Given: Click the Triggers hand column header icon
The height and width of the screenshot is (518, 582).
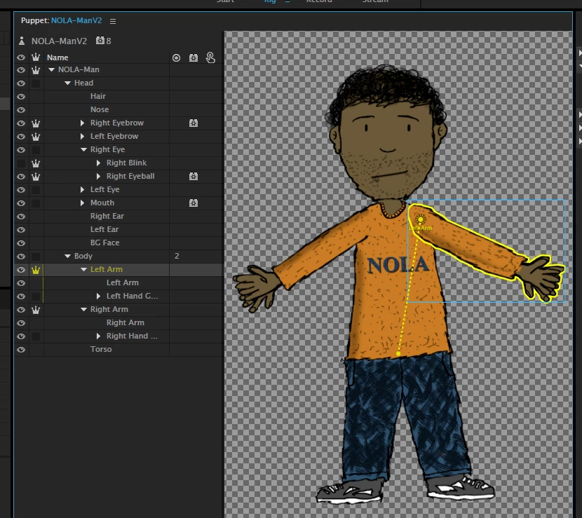Looking at the screenshot, I should (x=210, y=57).
